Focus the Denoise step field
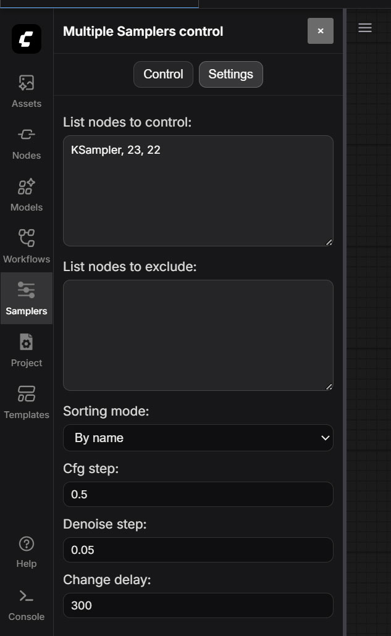The width and height of the screenshot is (391, 636). pyautogui.click(x=198, y=550)
